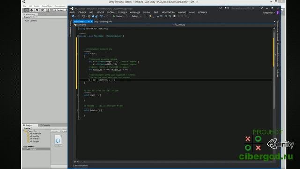Select All Models favorite search

(34, 136)
